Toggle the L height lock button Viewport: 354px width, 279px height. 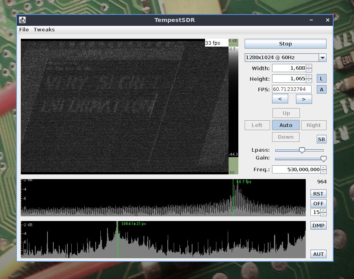[321, 79]
